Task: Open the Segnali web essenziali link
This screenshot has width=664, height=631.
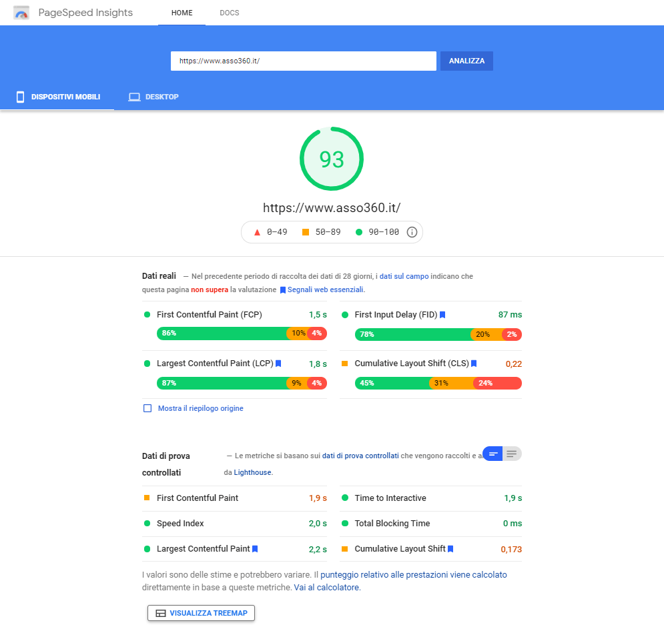Action: click(x=325, y=290)
